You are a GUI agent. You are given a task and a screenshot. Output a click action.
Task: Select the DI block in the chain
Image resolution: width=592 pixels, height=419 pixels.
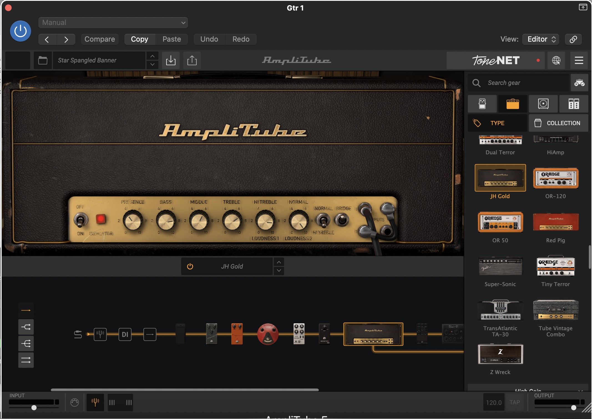[125, 334]
